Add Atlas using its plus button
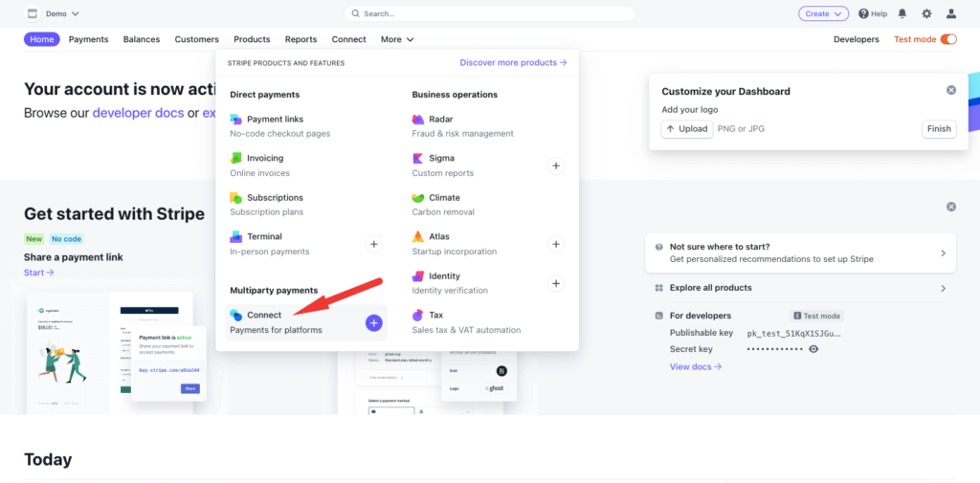The width and height of the screenshot is (980, 483). [556, 244]
